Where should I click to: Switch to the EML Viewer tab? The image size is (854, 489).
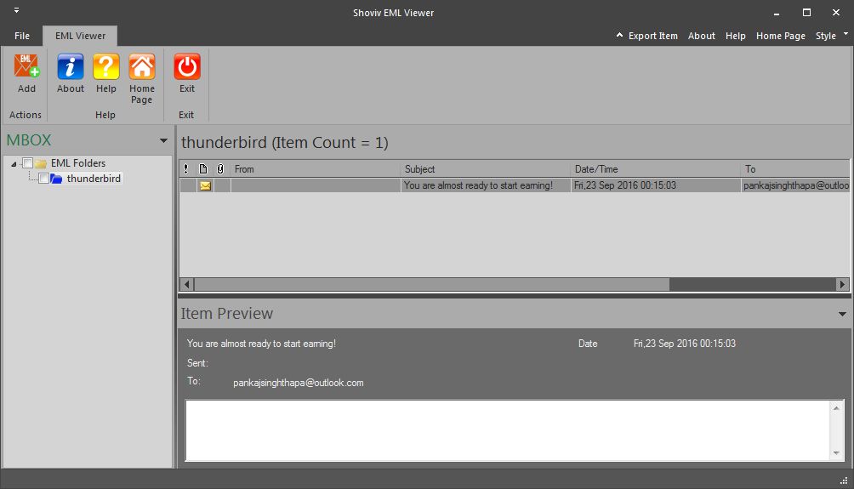click(x=80, y=36)
